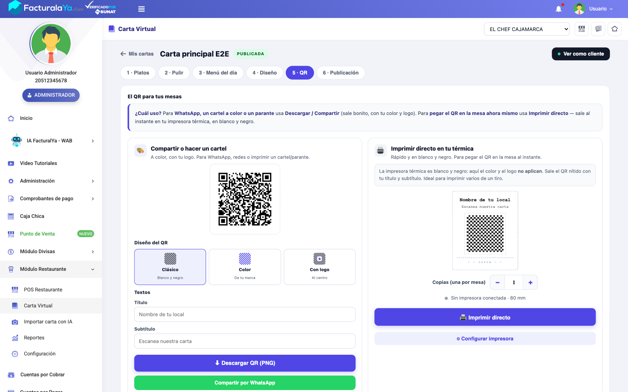This screenshot has height=392, width=628.
Task: Click the large QR code preview
Action: [245, 199]
